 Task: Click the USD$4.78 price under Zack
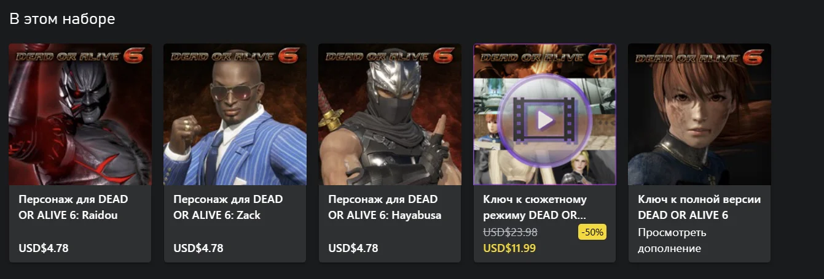pos(198,248)
